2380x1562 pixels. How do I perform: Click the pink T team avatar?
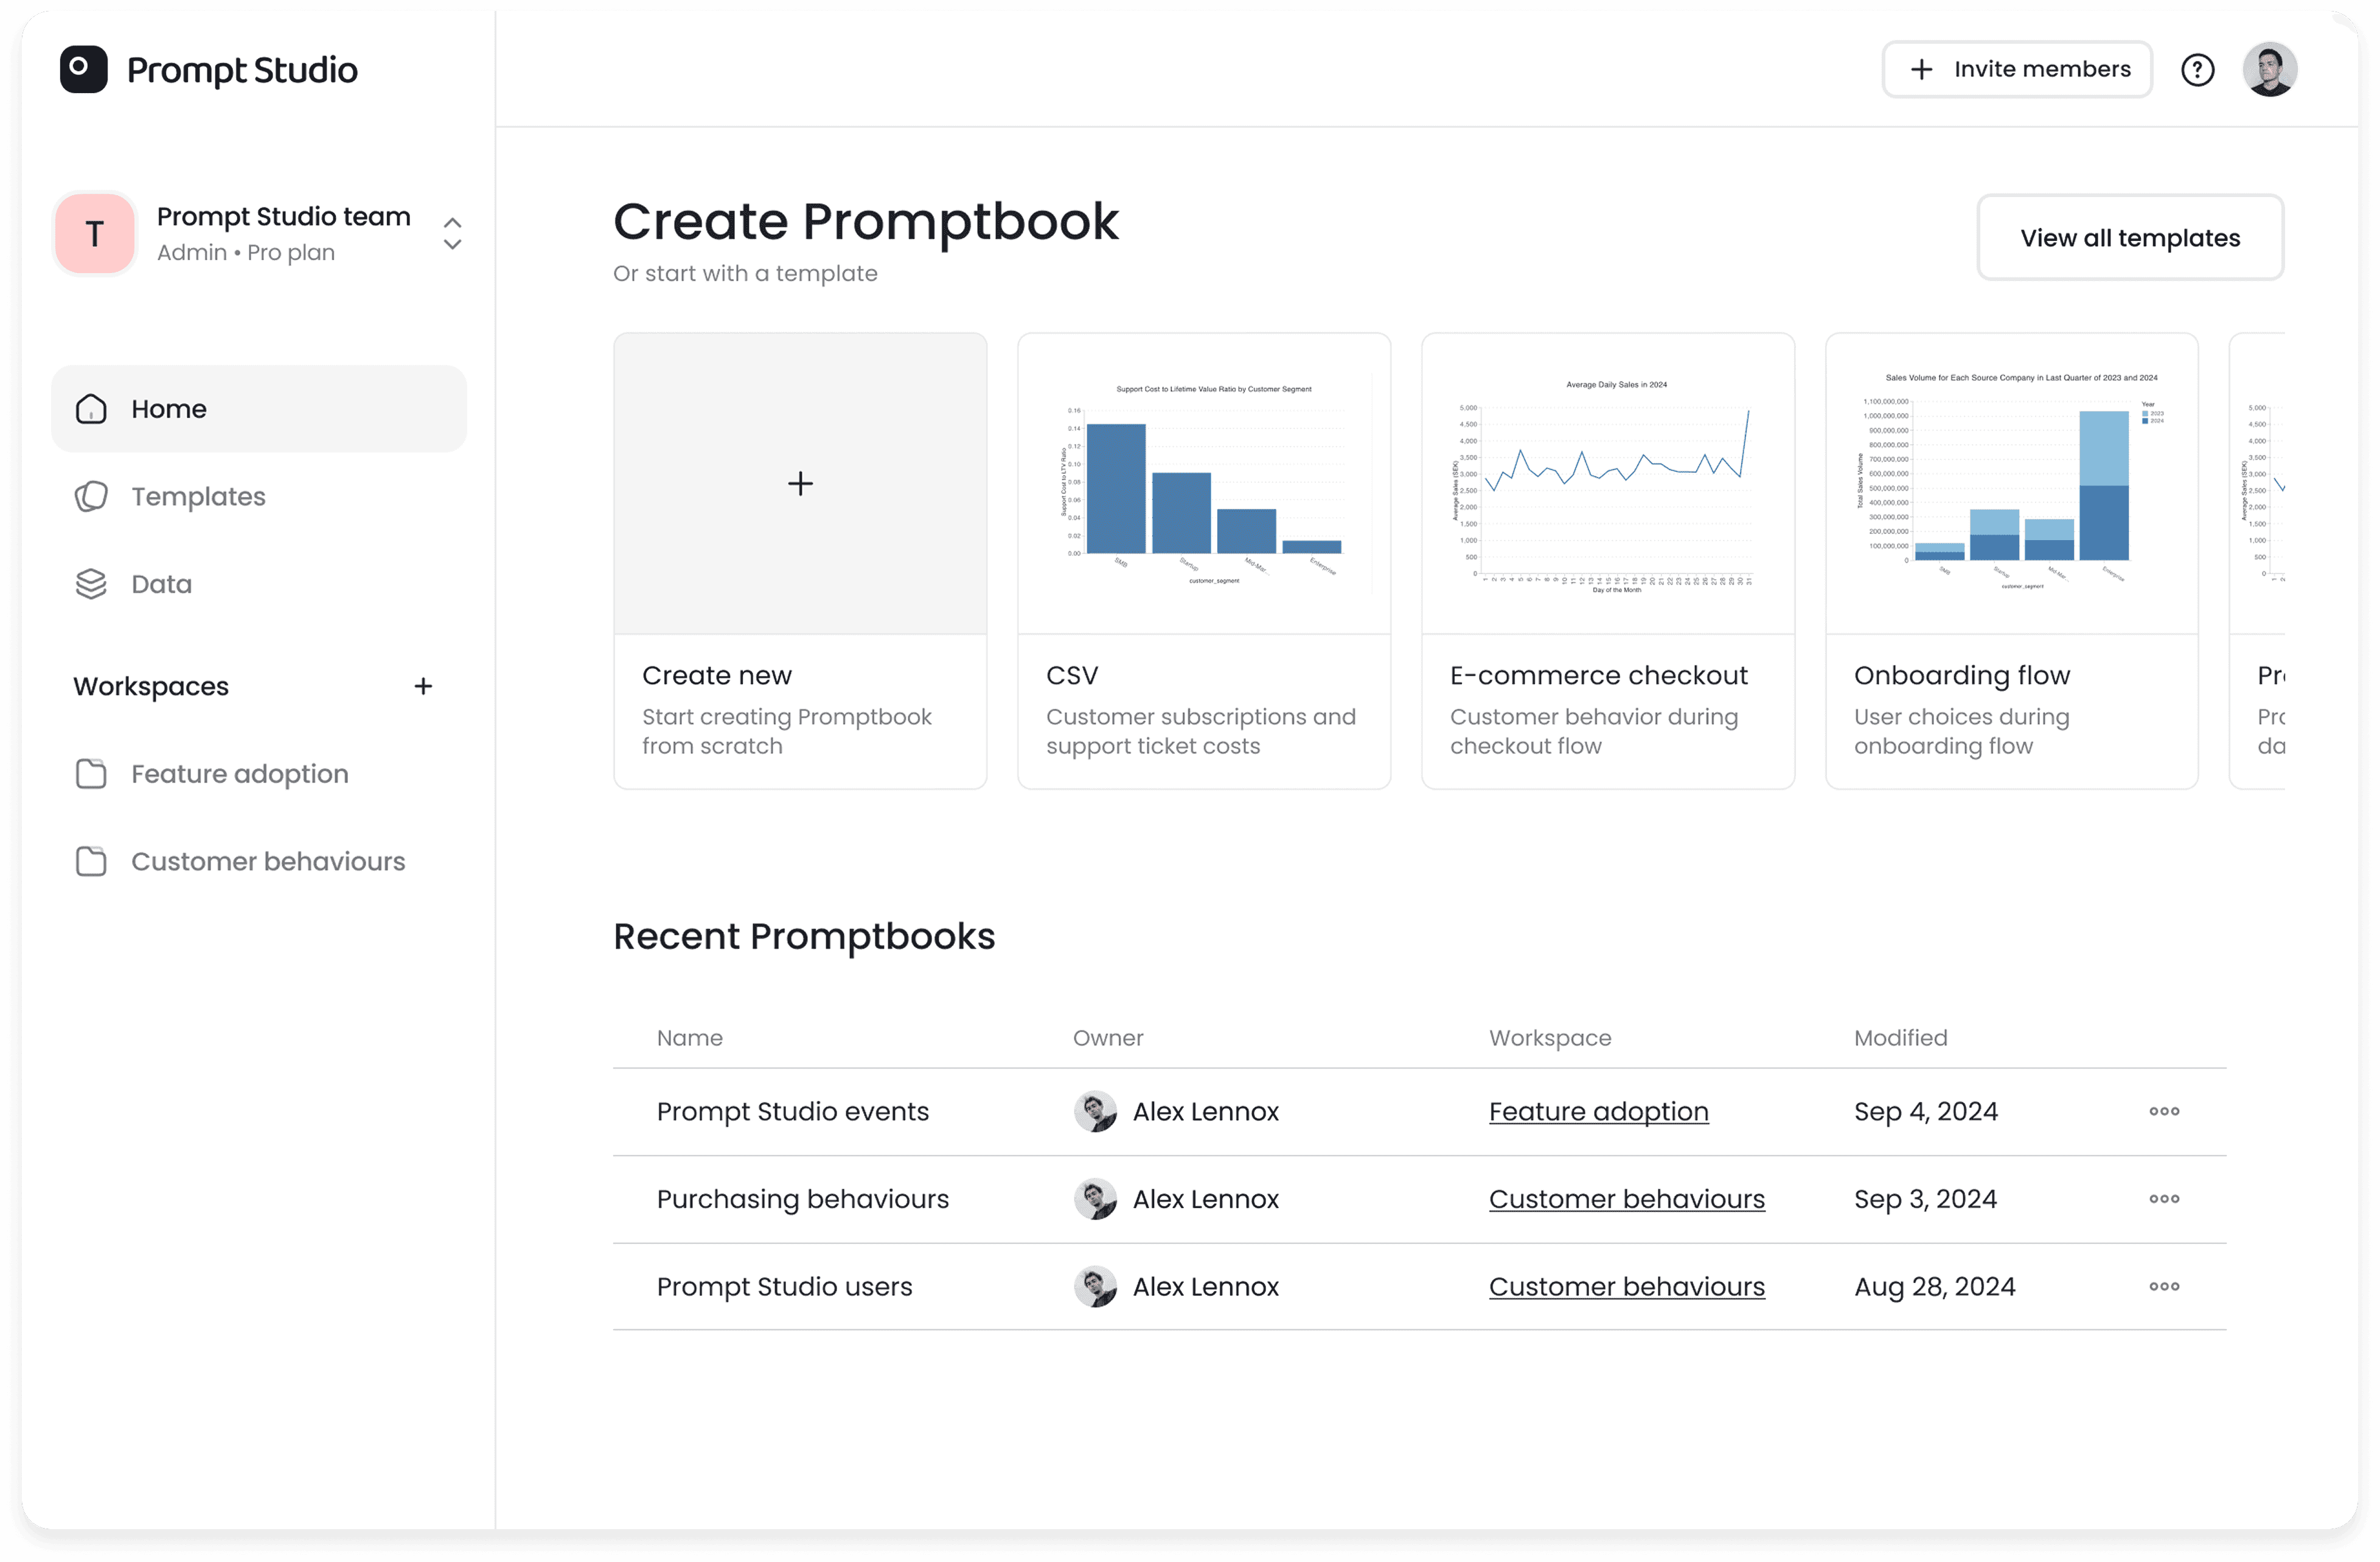coord(95,234)
